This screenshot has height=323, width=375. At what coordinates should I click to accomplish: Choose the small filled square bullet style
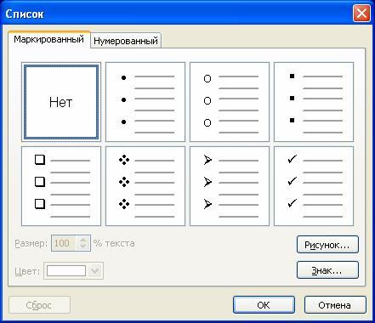[314, 102]
